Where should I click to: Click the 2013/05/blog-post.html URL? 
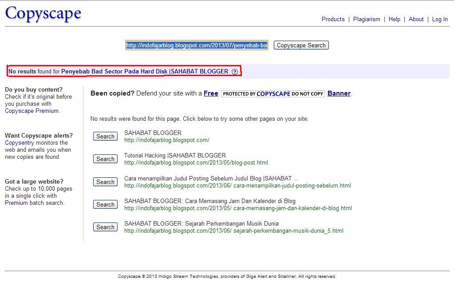pyautogui.click(x=196, y=162)
